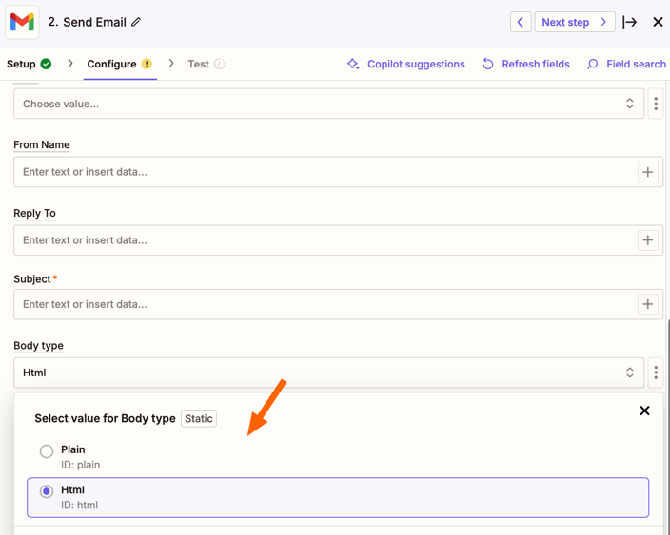Screen dimensions: 670x535
Task: Click plus icon in From Name field
Action: tap(647, 172)
